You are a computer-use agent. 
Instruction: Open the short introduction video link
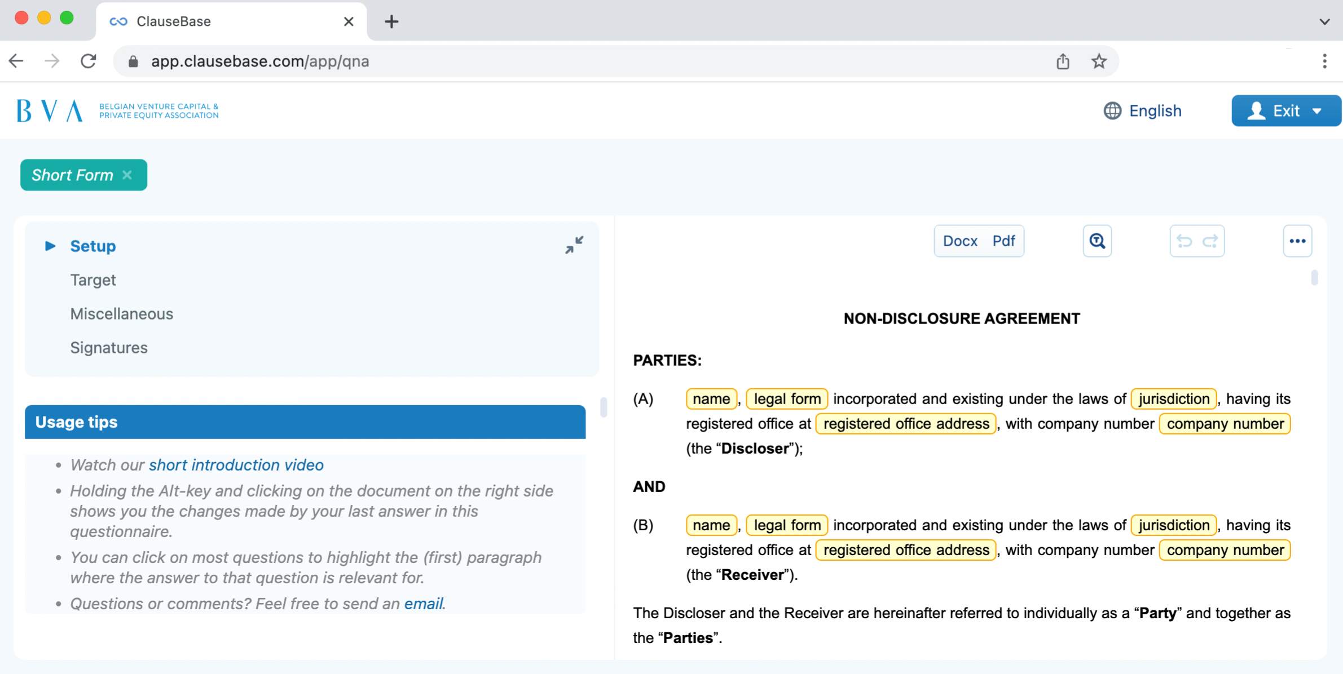point(236,464)
